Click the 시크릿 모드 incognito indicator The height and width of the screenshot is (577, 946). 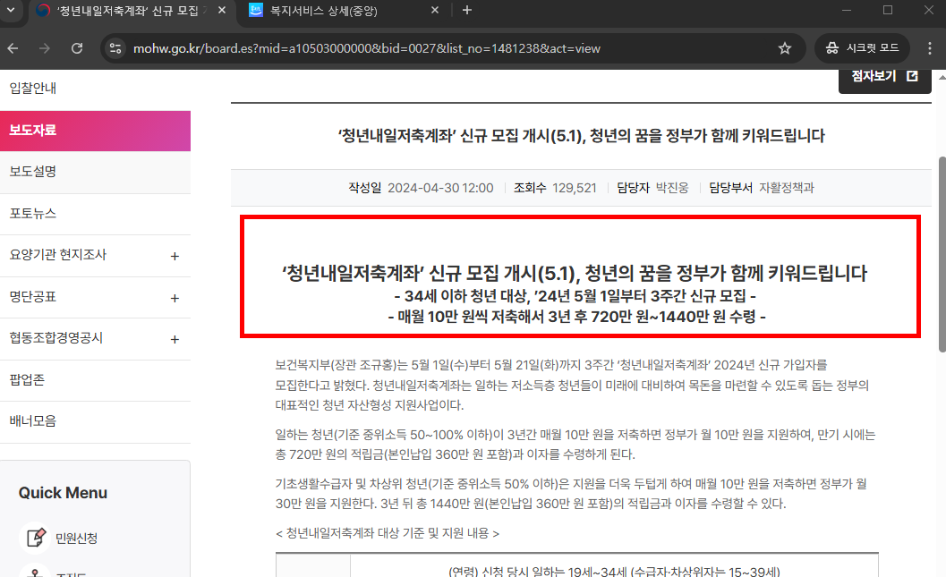pos(862,48)
